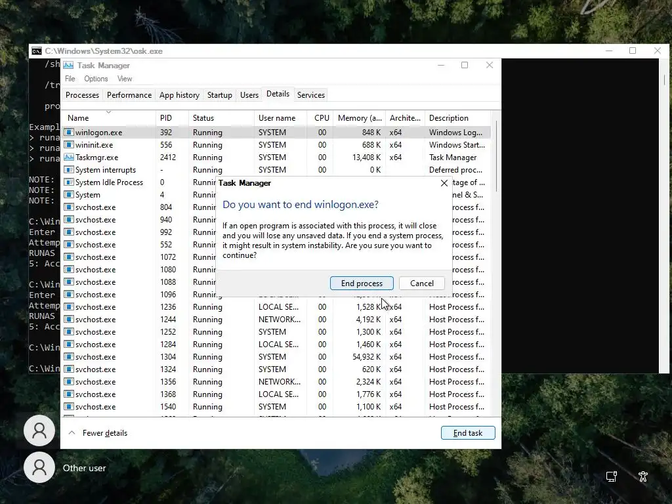Select the svchost.exe row with PID 1236
This screenshot has height=504, width=672.
[276, 307]
